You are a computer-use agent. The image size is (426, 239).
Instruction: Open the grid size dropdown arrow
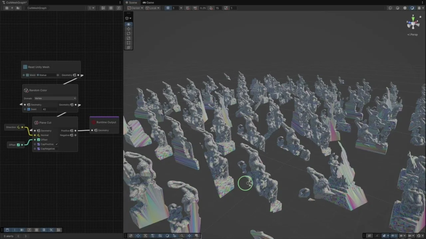pos(181,8)
